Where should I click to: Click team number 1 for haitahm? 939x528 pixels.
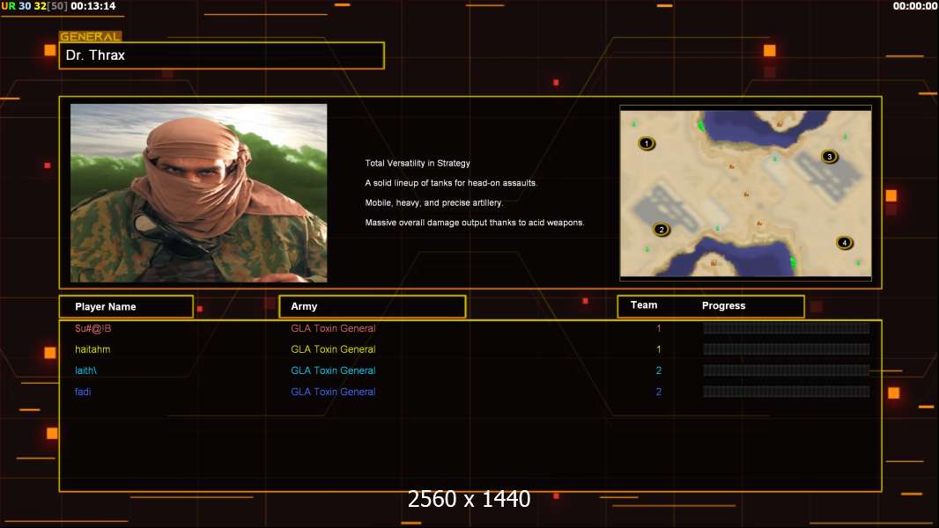659,349
